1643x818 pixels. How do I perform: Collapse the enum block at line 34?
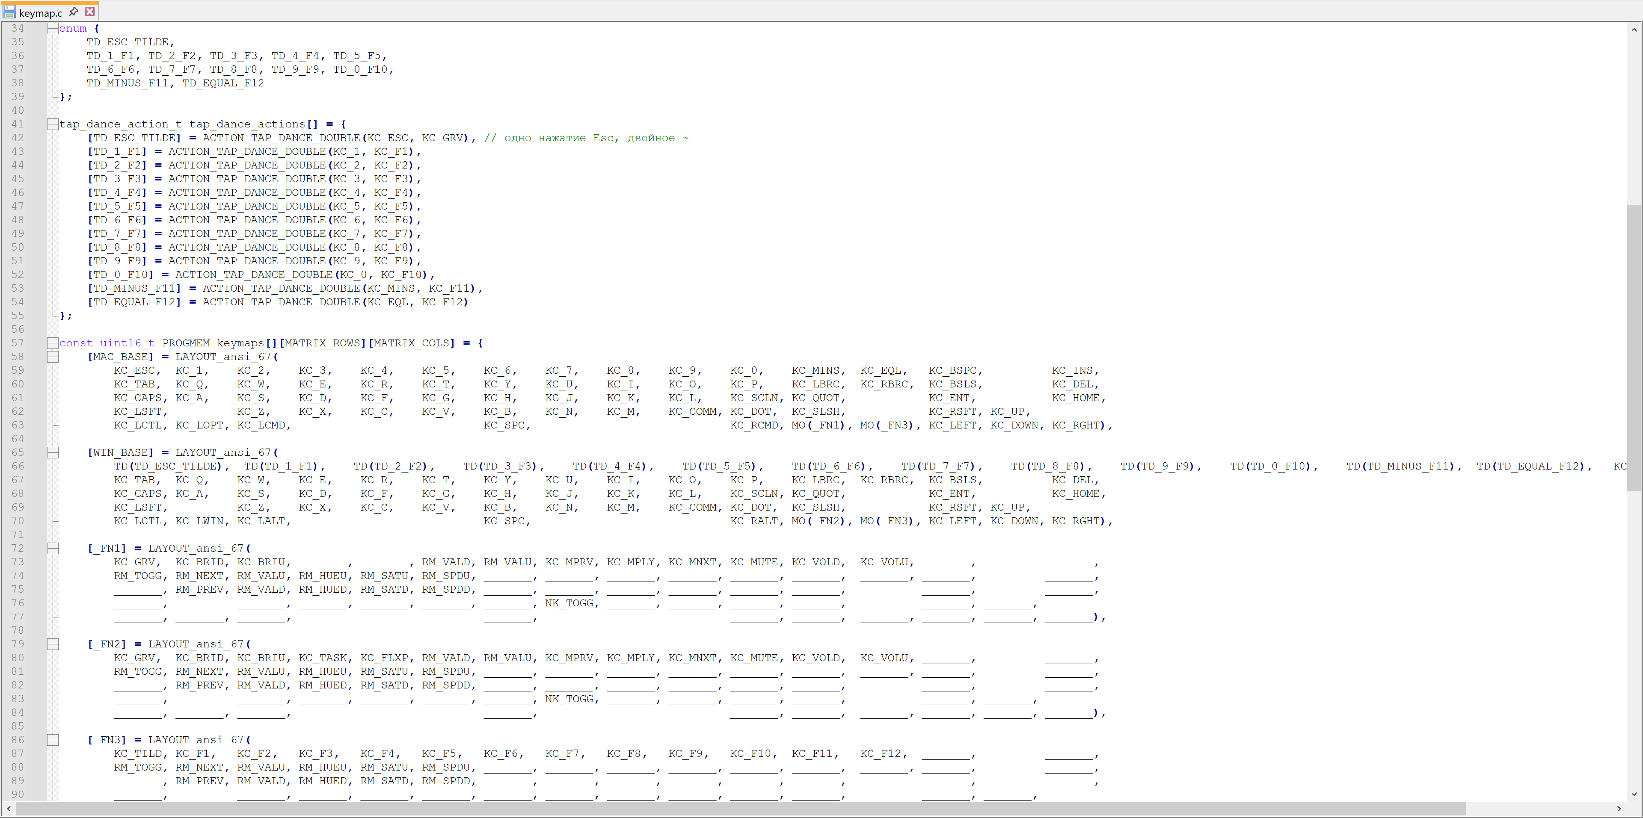(52, 29)
